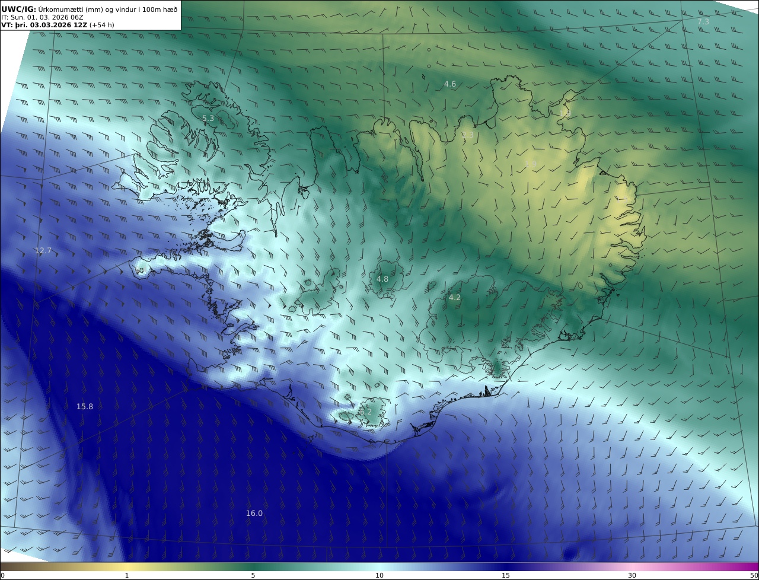This screenshot has height=580, width=759.
Task: Select the 16.0 precipitation value label
Action: coord(254,513)
